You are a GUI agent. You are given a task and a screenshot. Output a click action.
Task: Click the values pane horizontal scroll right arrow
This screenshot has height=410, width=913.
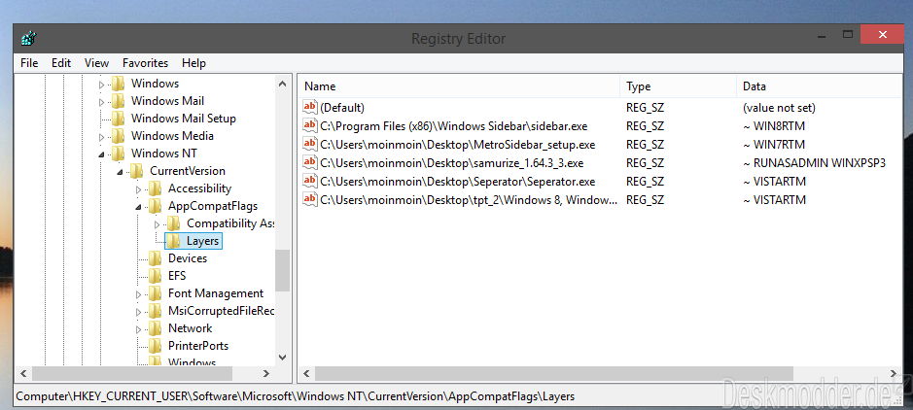point(894,373)
